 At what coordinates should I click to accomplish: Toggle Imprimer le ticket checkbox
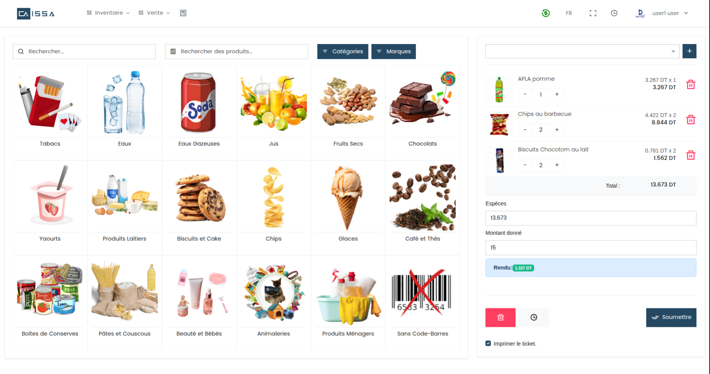coord(488,343)
